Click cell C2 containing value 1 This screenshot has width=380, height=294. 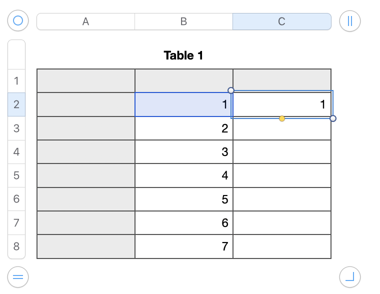coord(282,104)
